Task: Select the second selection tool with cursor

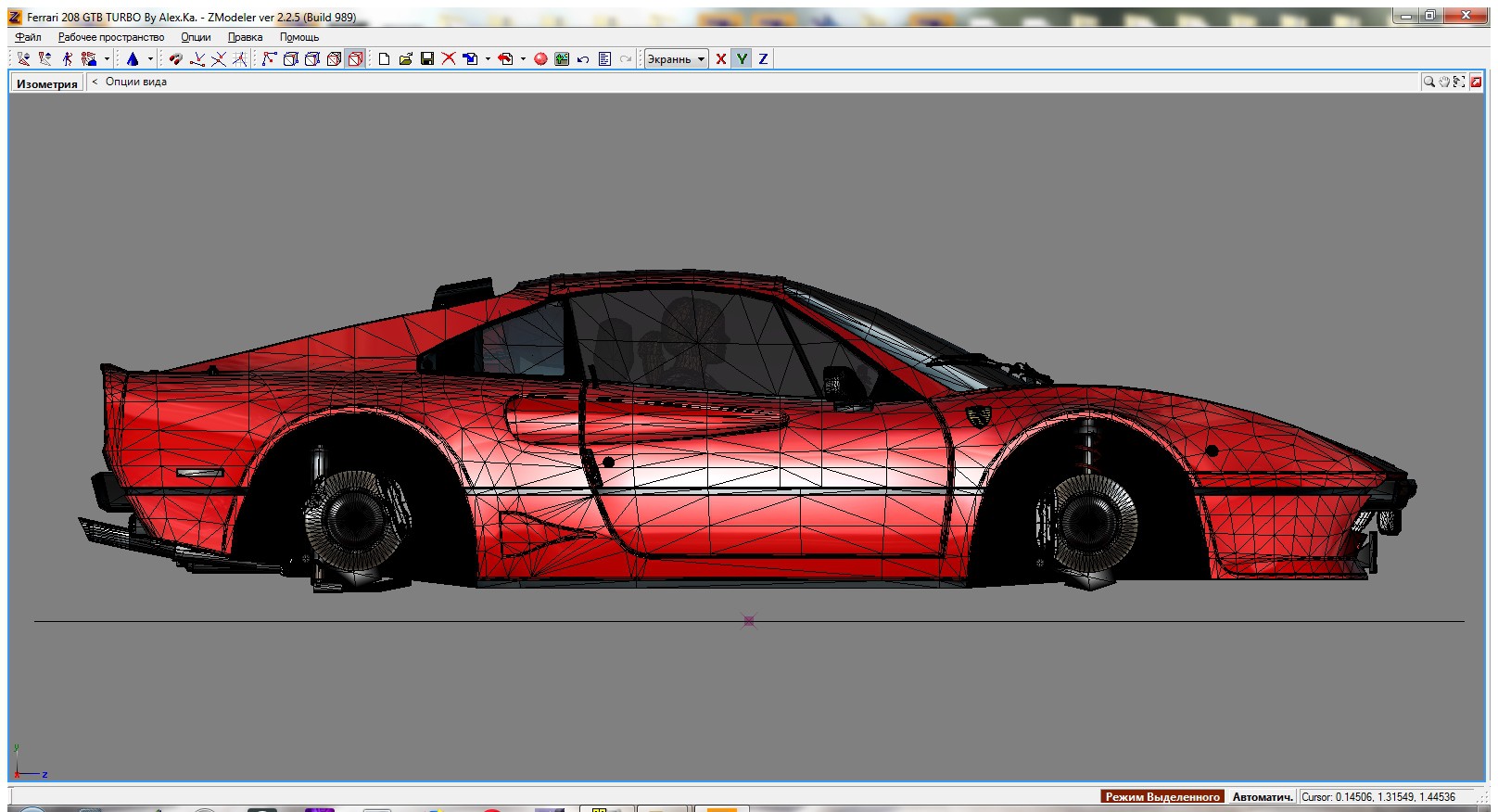Action: (45, 58)
